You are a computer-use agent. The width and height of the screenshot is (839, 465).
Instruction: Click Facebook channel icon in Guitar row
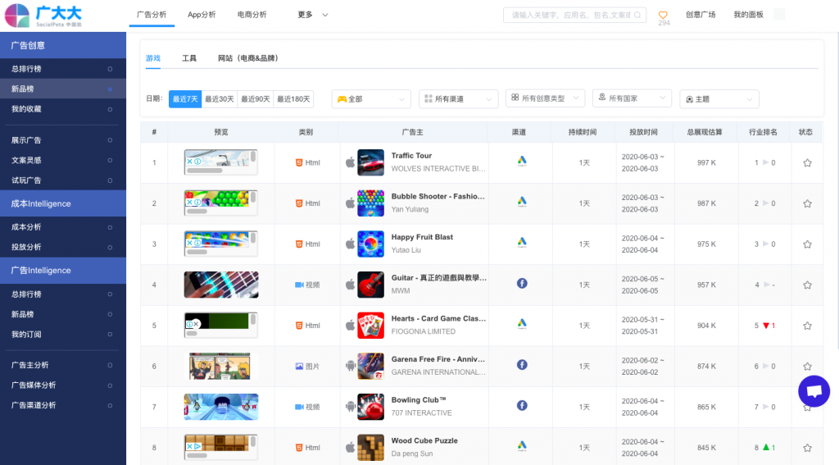522,284
